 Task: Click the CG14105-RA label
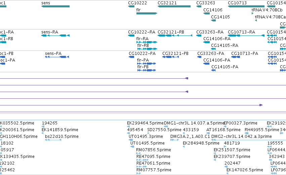[x=225, y=46]
